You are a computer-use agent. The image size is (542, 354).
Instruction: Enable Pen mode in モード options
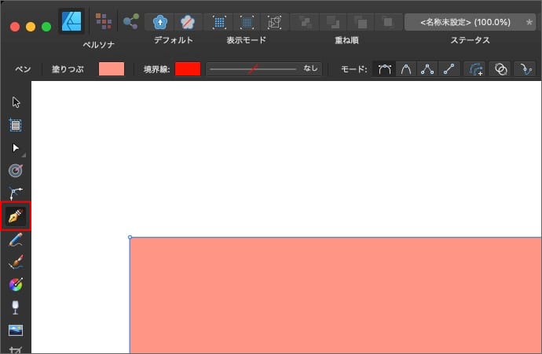(x=384, y=69)
